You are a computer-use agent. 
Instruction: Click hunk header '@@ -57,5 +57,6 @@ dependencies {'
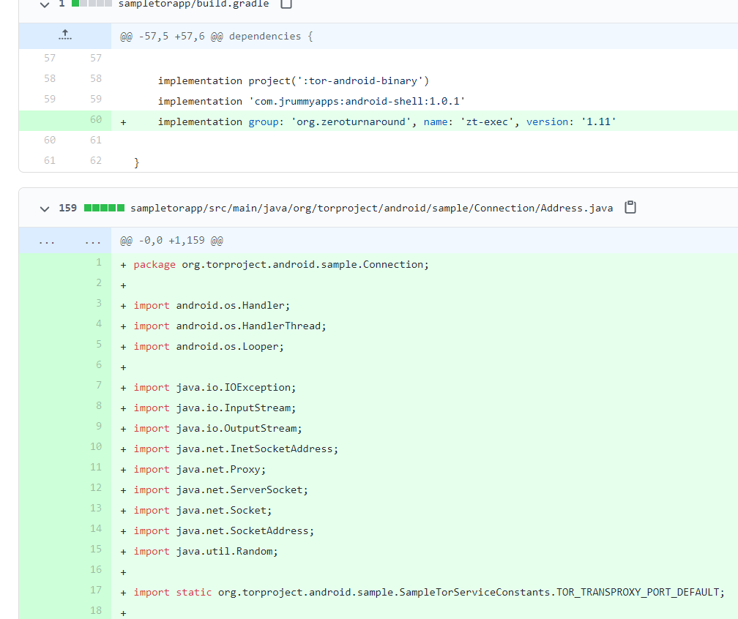pos(217,37)
